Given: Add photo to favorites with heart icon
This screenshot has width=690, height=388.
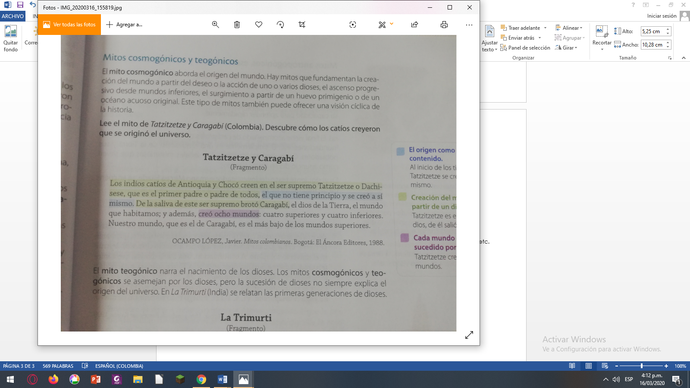Looking at the screenshot, I should point(259,25).
